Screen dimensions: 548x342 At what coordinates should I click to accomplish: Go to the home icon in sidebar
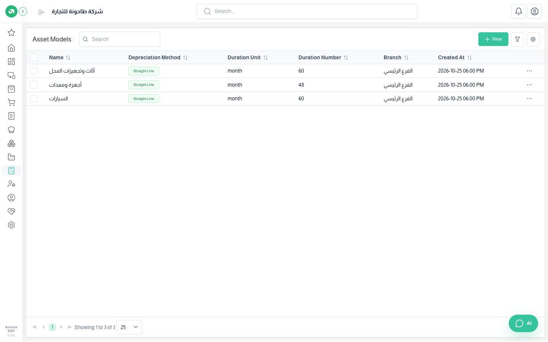[11, 48]
